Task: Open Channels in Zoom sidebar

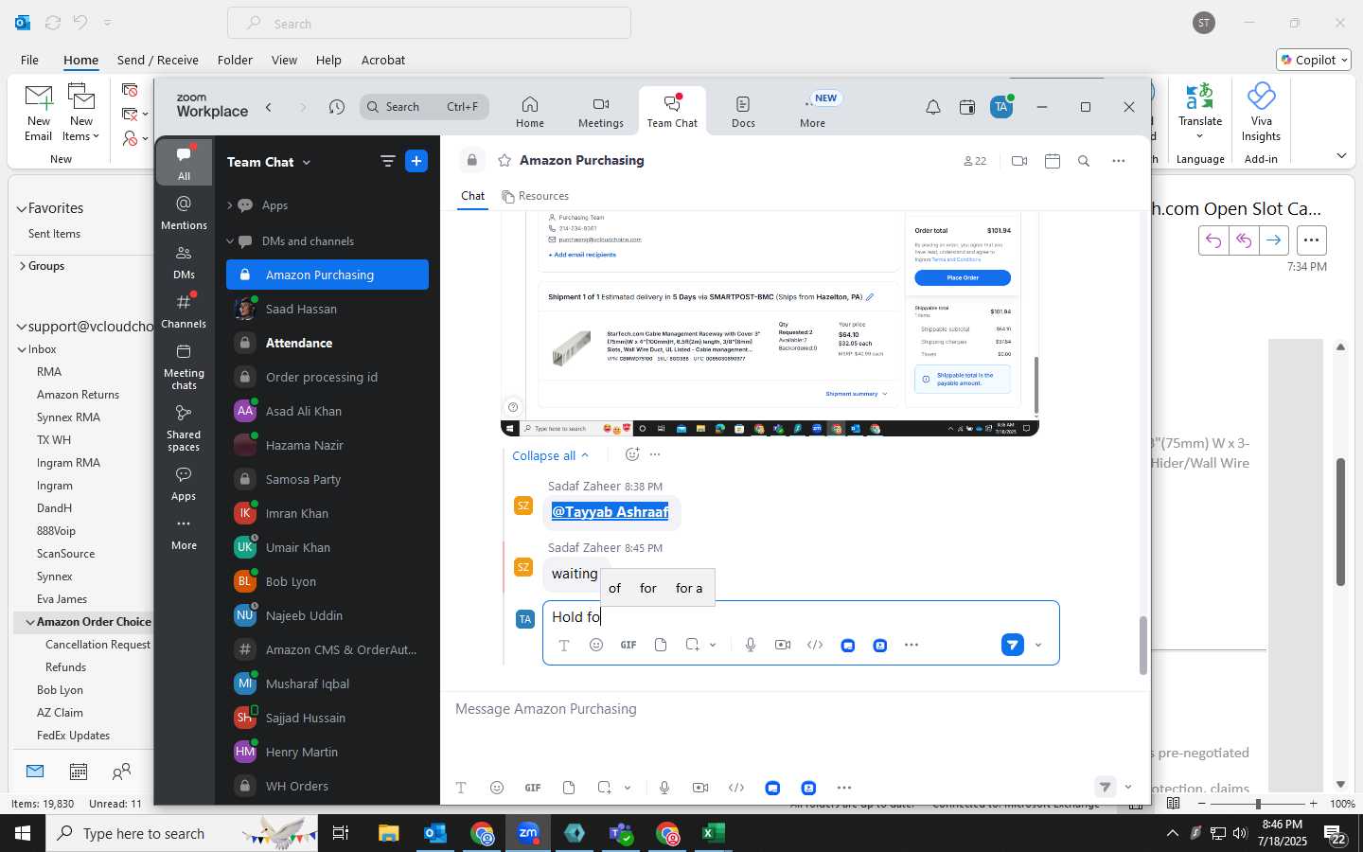Action: click(x=184, y=311)
